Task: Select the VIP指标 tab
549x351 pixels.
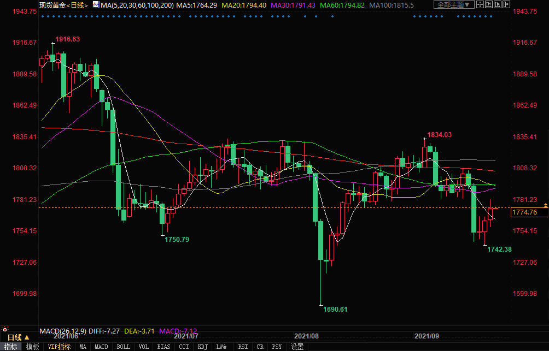Action: point(59,347)
